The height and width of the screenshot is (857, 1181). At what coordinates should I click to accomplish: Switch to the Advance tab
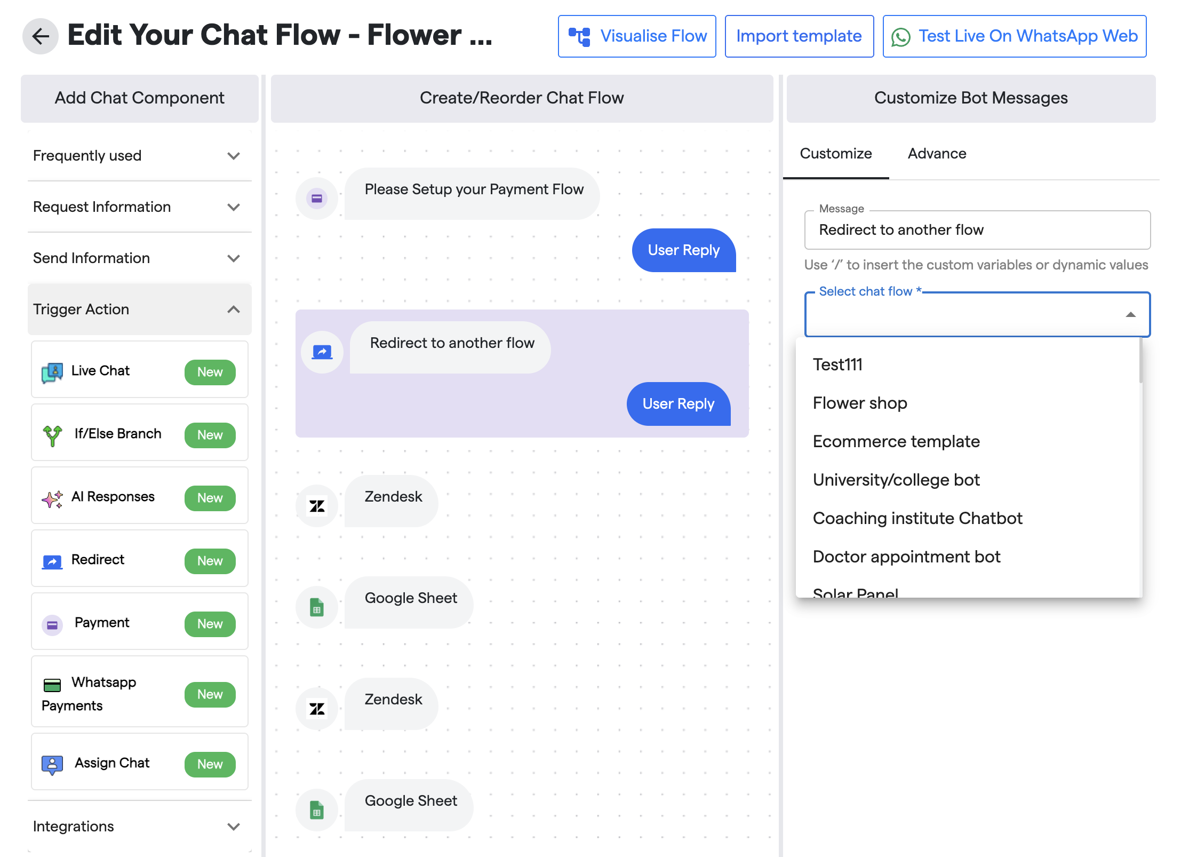tap(937, 154)
